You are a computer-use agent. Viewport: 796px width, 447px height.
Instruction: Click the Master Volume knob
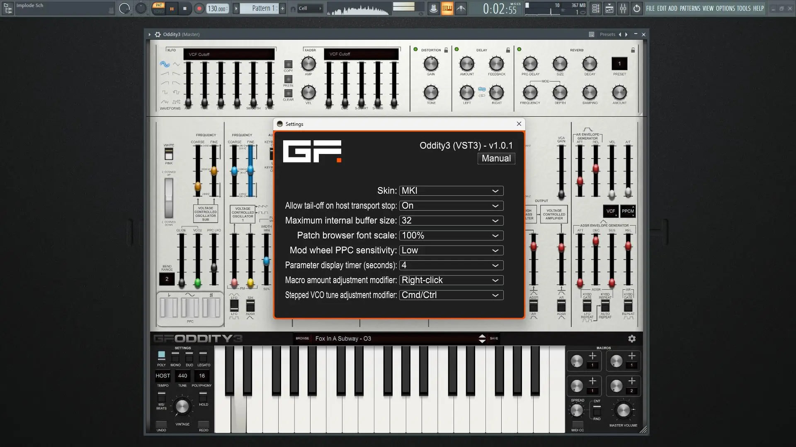[x=623, y=410]
